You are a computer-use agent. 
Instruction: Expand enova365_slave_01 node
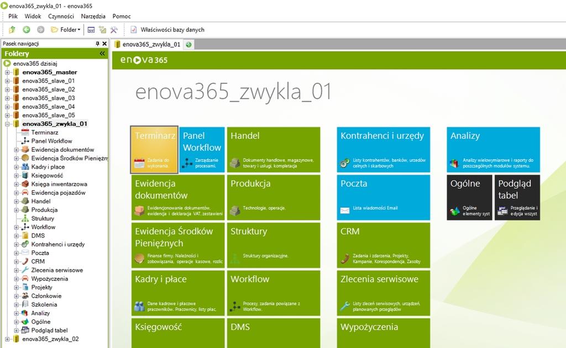[x=7, y=81]
